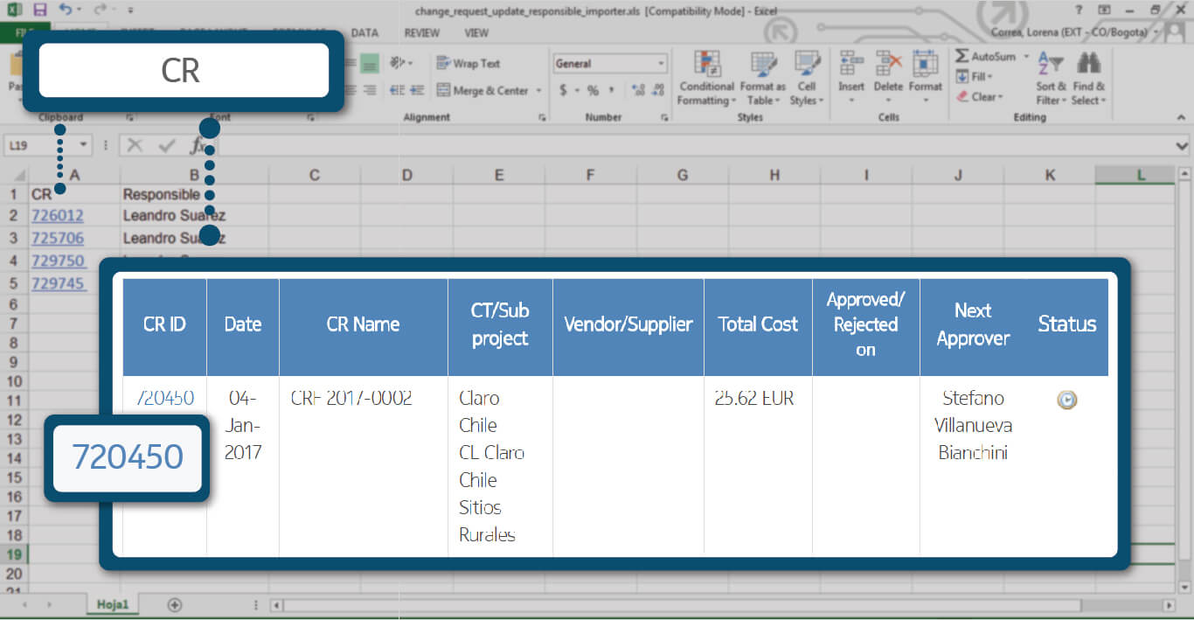The width and height of the screenshot is (1194, 620).
Task: Click the clock status icon in table
Action: [x=1066, y=400]
